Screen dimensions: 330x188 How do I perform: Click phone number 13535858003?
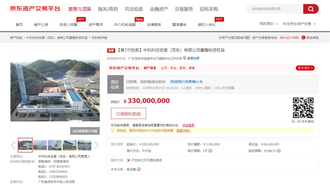click(x=58, y=176)
